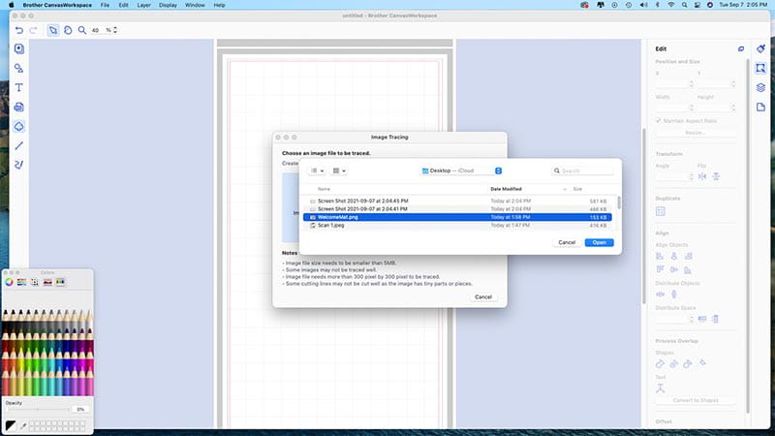Click the Zoom magnifier tool
This screenshot has height=436, width=775.
pyautogui.click(x=82, y=30)
